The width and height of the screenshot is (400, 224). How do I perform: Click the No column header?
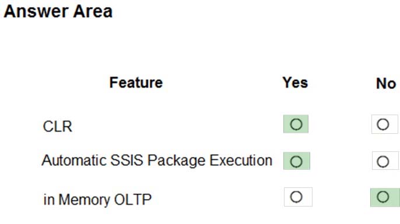386,83
